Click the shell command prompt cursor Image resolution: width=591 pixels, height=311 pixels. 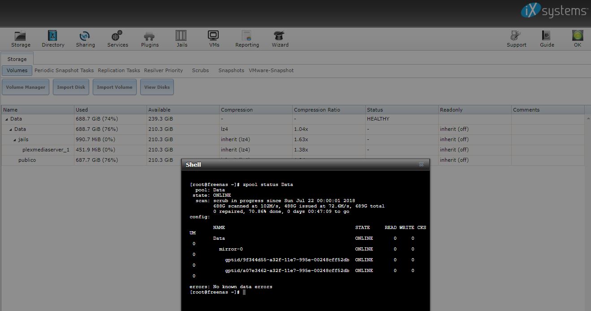[x=244, y=292]
